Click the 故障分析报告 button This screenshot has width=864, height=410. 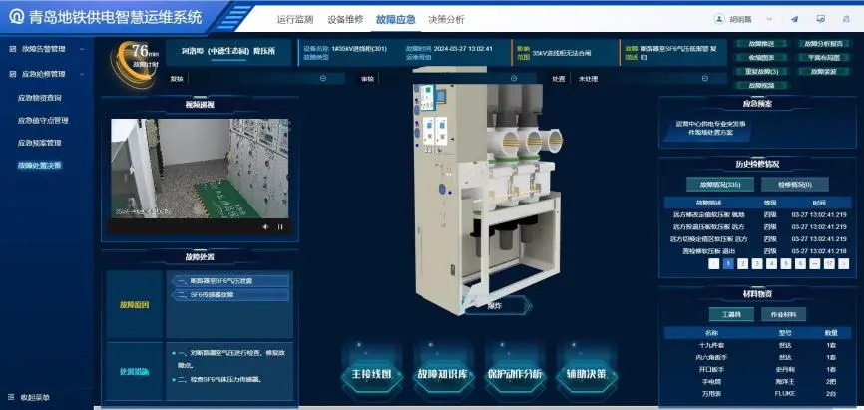(823, 44)
